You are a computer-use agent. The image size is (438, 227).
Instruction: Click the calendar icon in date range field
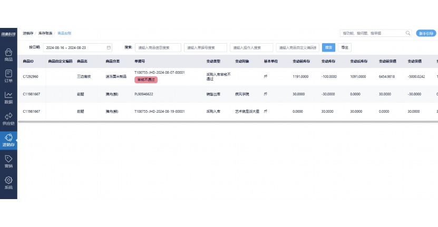(x=109, y=47)
